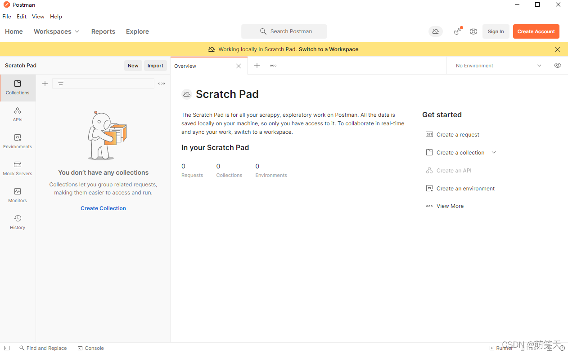Click the Switch to a Workspace link
Screen dimensions: 568x353
329,49
